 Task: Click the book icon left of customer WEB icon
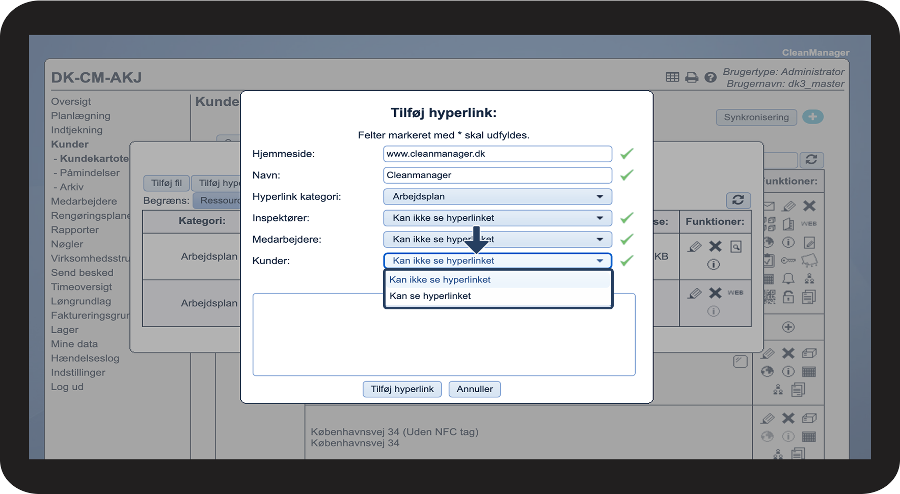(x=788, y=224)
